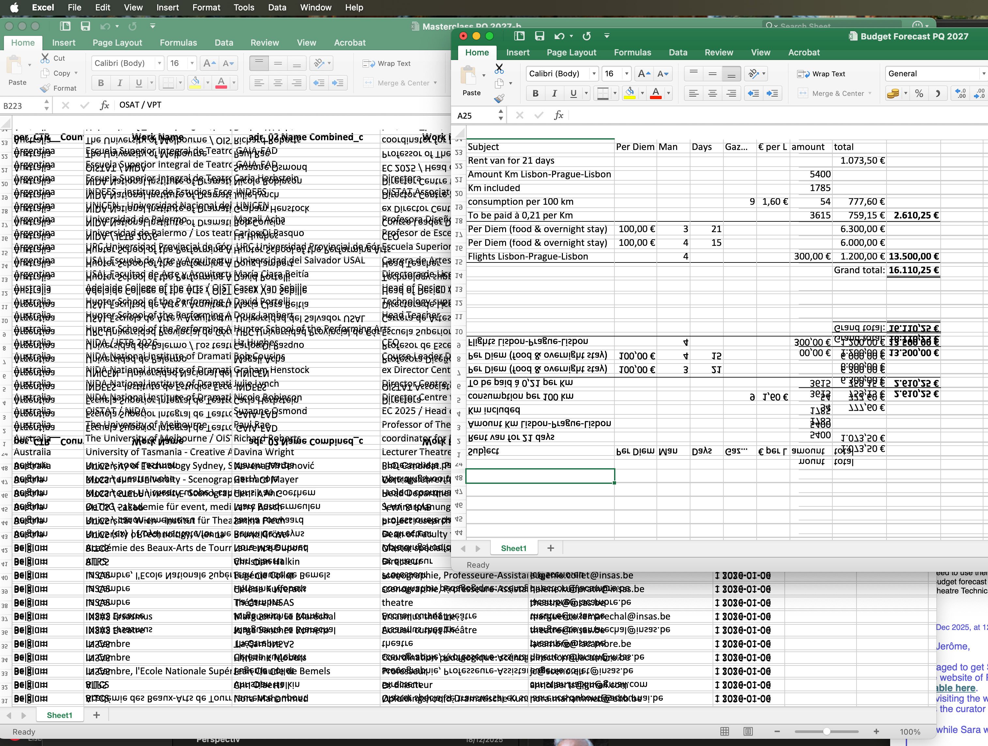Open the Tools menu in the menu bar
This screenshot has width=988, height=746.
tap(244, 7)
